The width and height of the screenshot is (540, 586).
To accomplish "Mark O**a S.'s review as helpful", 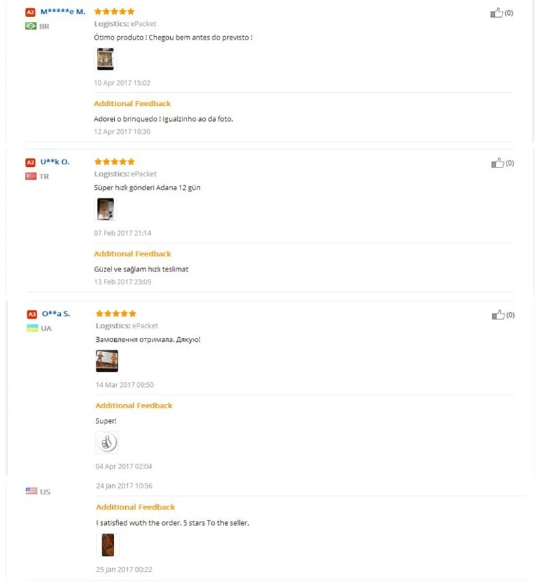I will [498, 315].
